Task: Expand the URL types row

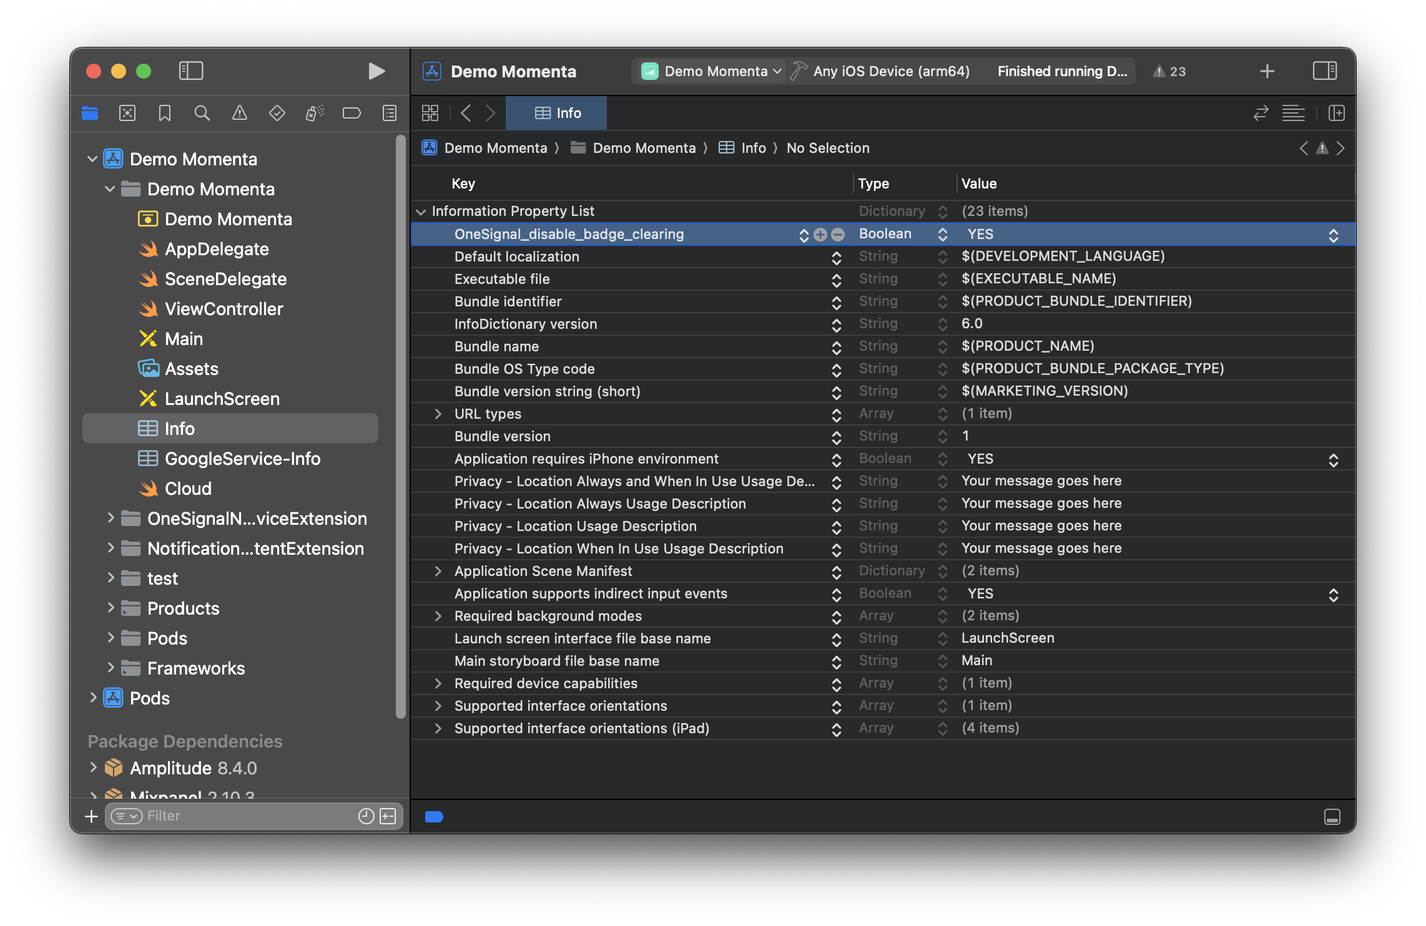Action: pyautogui.click(x=438, y=414)
